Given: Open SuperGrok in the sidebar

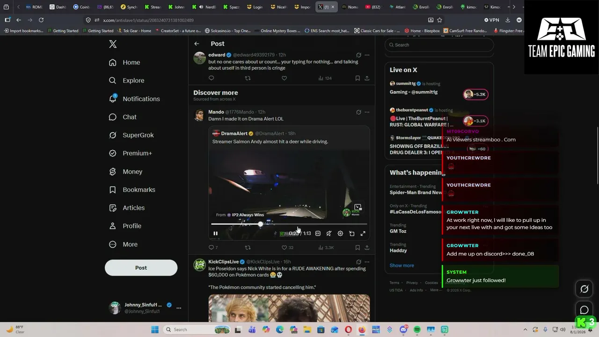Looking at the screenshot, I should [131, 135].
